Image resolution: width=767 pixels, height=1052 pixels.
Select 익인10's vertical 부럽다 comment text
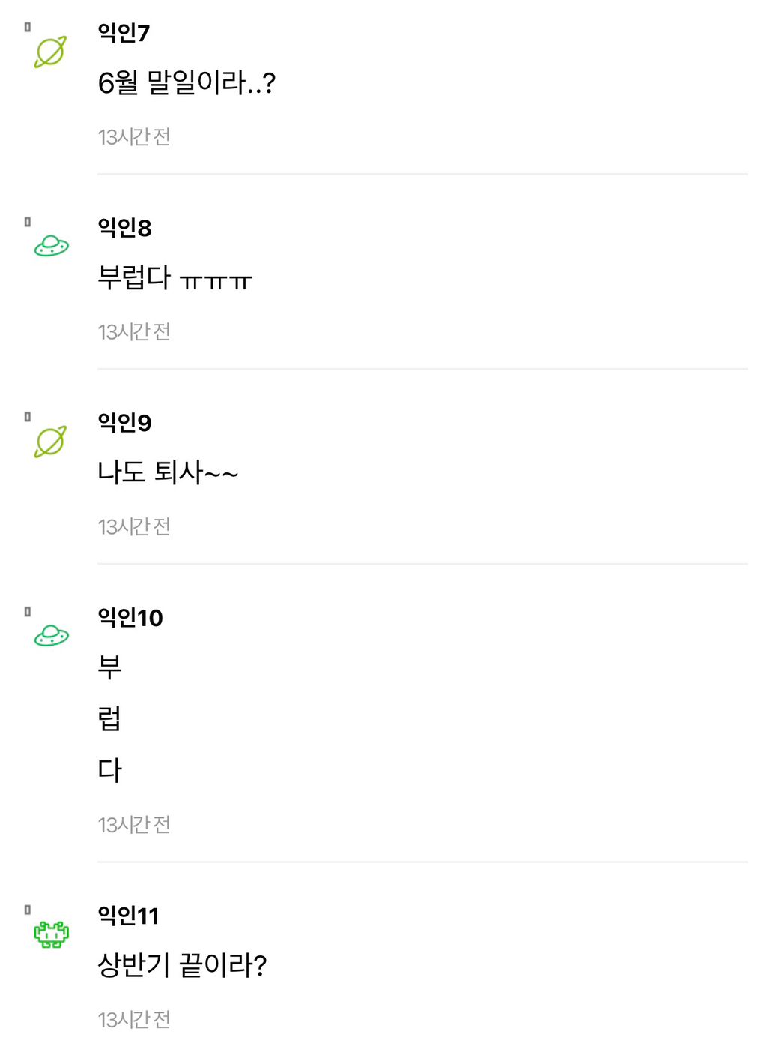pyautogui.click(x=109, y=718)
